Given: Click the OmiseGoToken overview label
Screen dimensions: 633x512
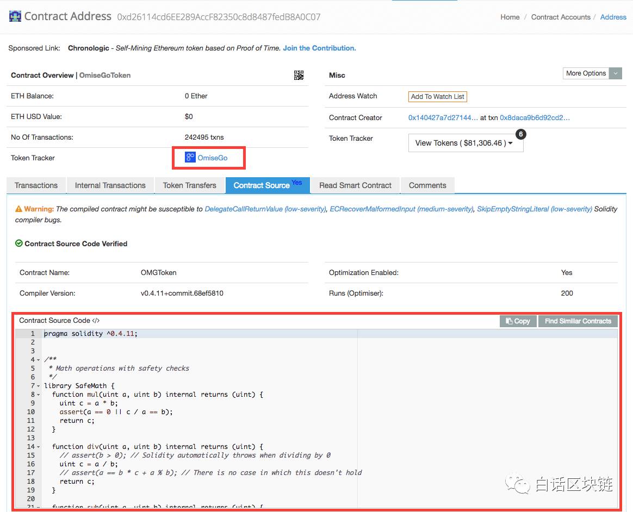Looking at the screenshot, I should pos(105,75).
